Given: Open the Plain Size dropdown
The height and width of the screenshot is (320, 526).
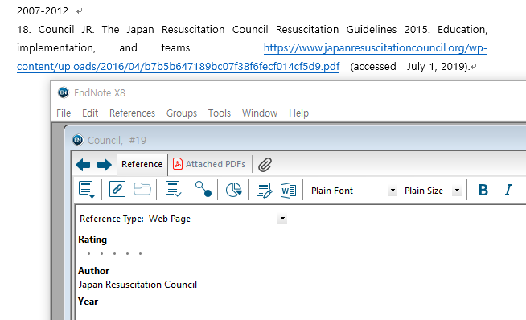Looking at the screenshot, I should pos(457,191).
